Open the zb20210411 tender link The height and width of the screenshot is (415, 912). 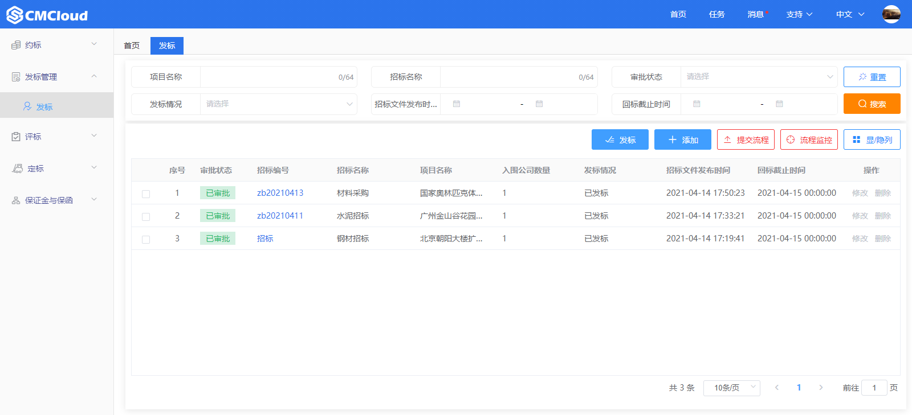[x=280, y=216]
